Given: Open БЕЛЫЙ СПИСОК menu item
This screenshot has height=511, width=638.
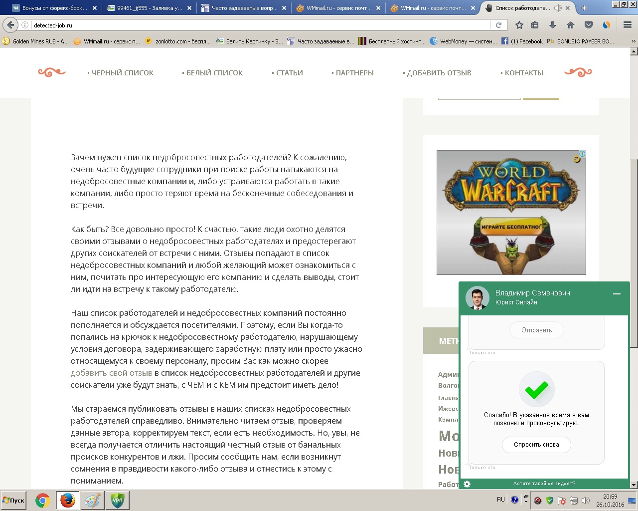Looking at the screenshot, I should [x=212, y=73].
